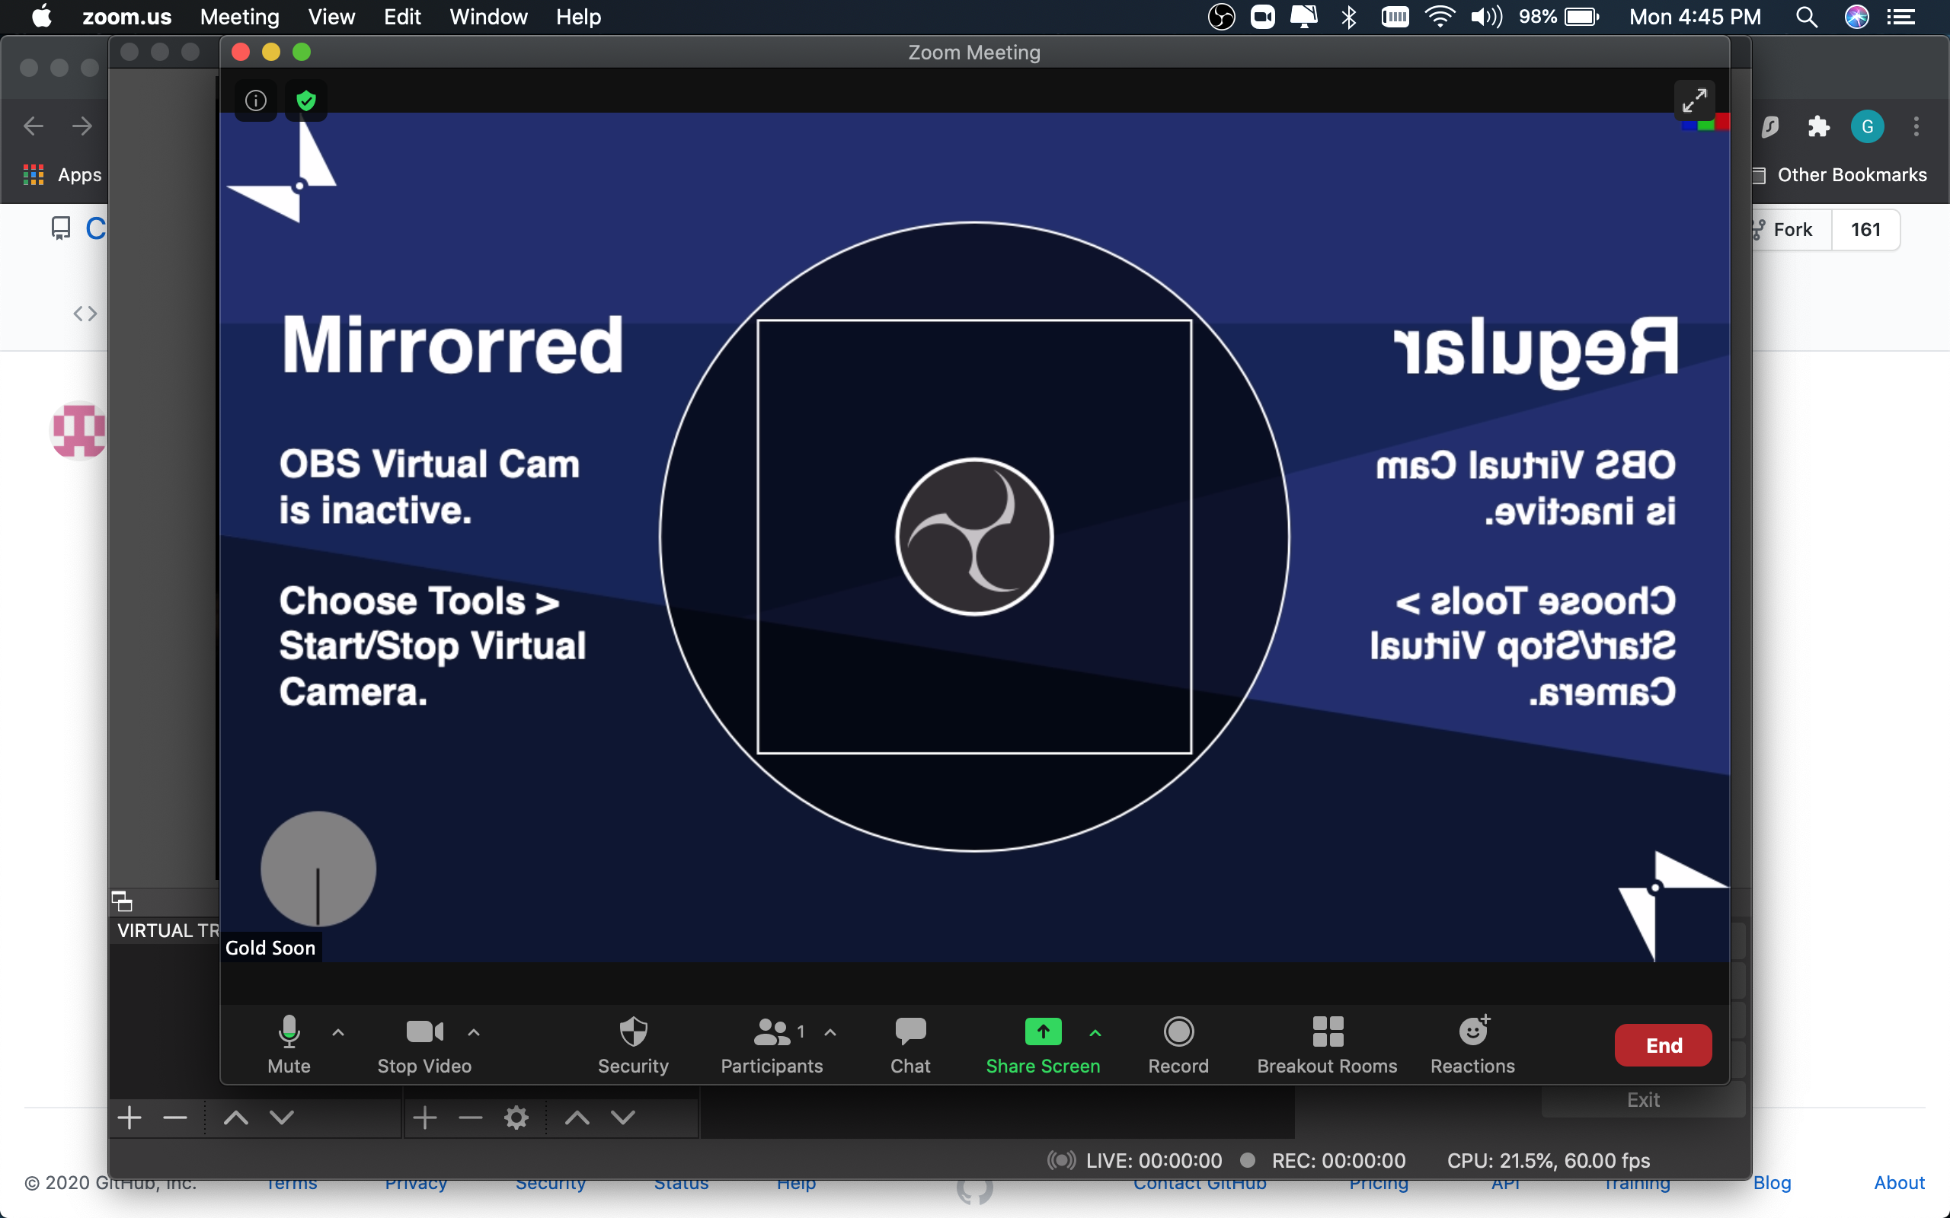The width and height of the screenshot is (1950, 1218).
Task: Open Breakout Rooms
Action: (x=1326, y=1044)
